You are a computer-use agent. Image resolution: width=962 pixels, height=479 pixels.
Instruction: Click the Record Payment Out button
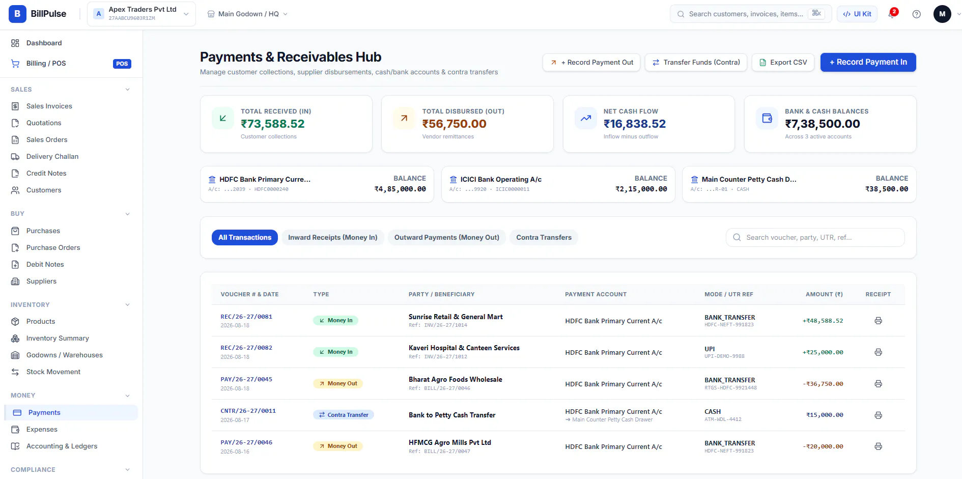click(x=591, y=63)
